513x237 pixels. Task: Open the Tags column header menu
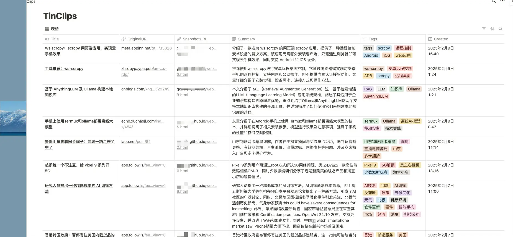[393, 39]
